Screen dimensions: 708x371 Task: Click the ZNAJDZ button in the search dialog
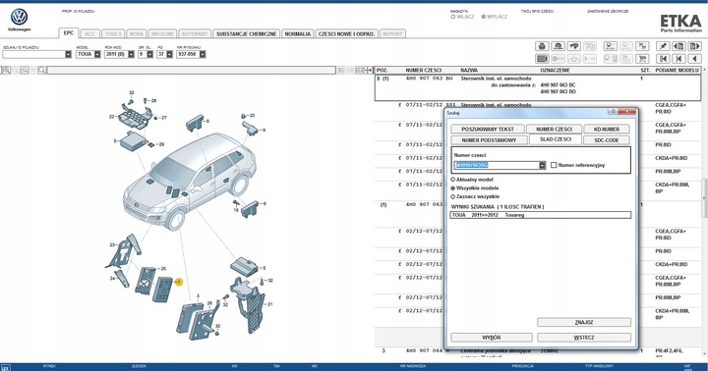coord(584,322)
